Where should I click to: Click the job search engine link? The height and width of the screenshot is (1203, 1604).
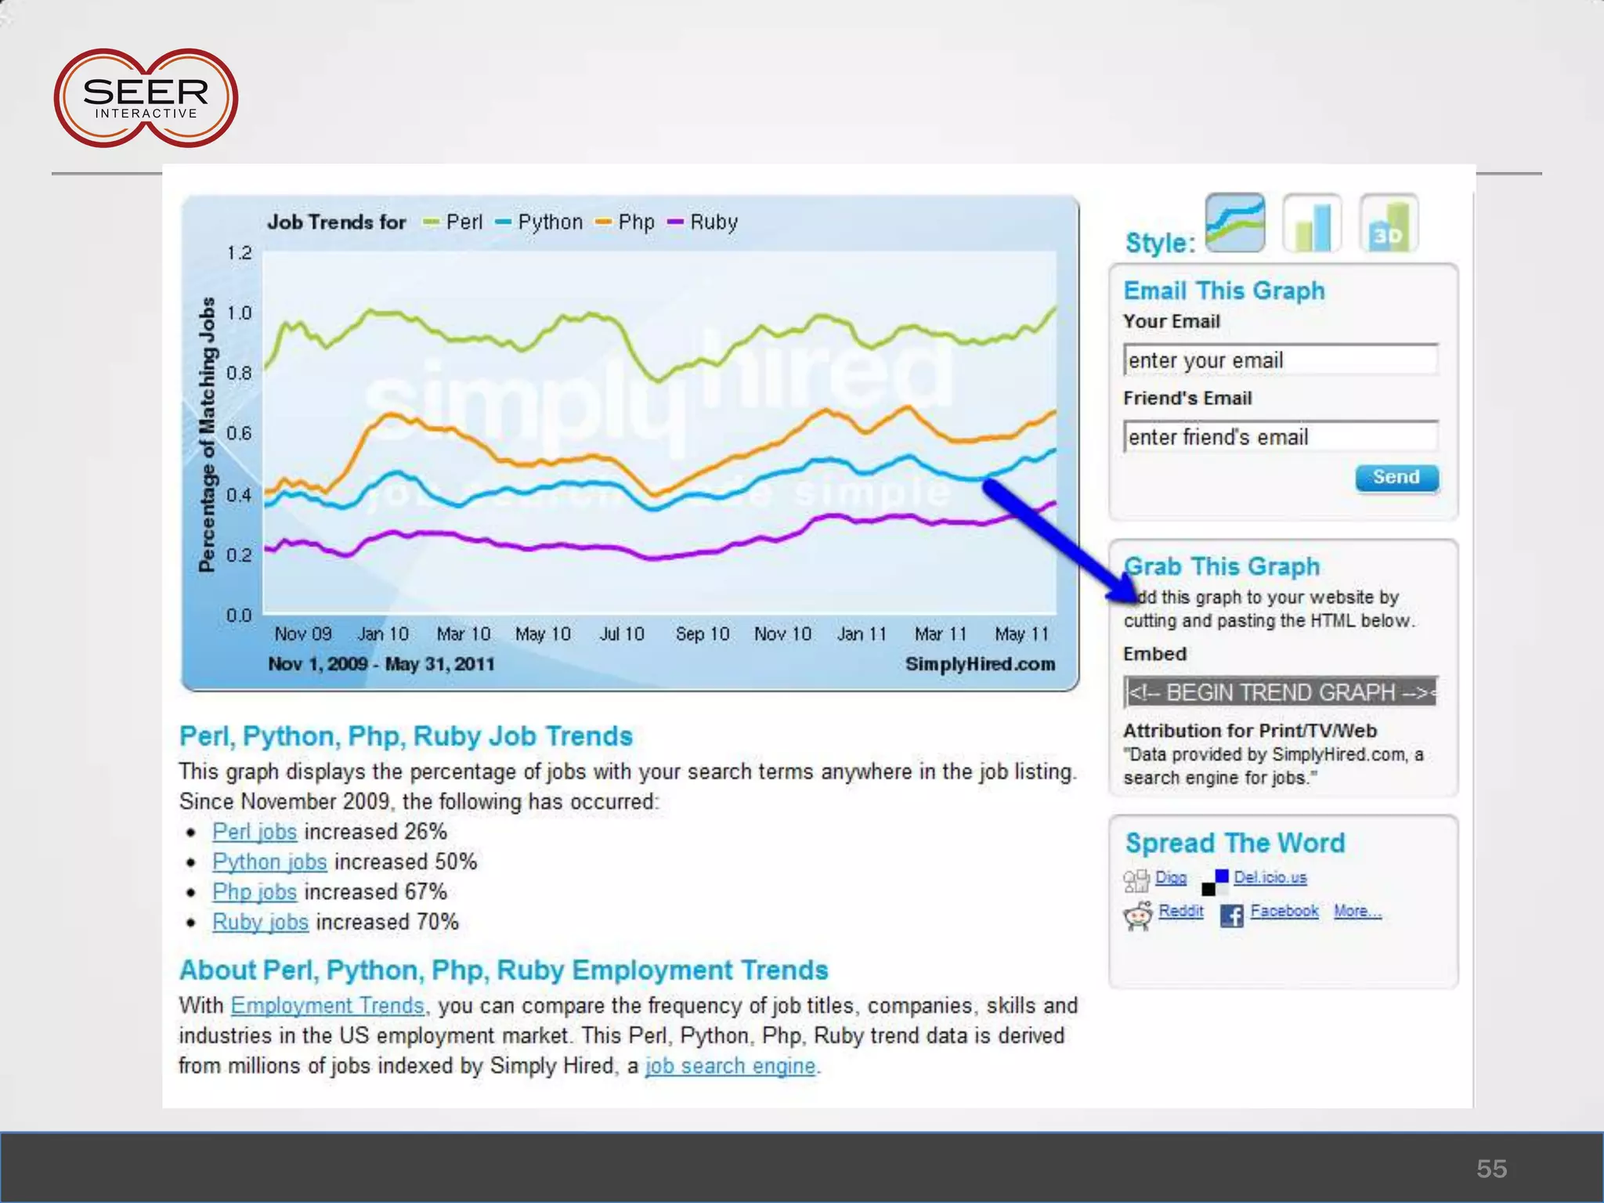[x=730, y=1066]
